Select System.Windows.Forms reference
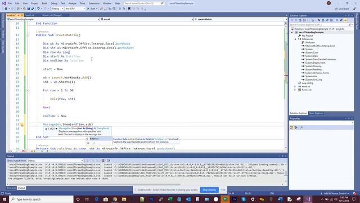The width and height of the screenshot is (360, 203). coord(317,73)
